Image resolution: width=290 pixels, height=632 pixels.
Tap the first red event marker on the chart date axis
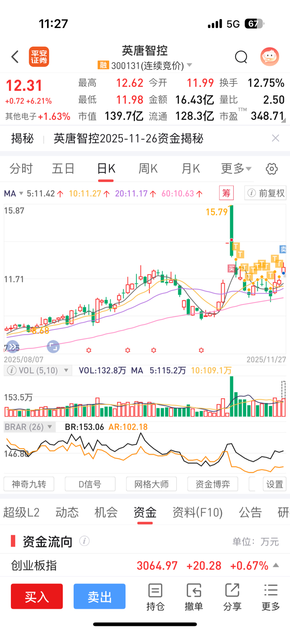tap(89, 350)
